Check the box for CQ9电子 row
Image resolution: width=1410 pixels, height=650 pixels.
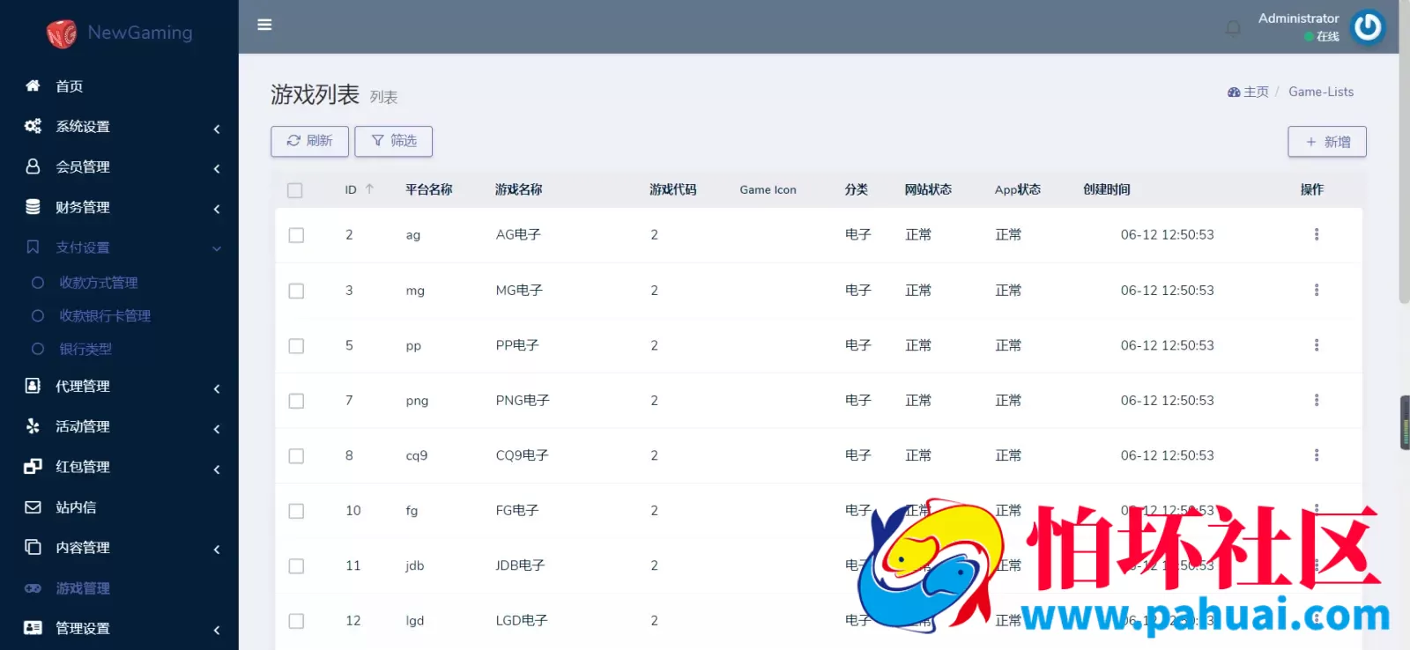[296, 456]
